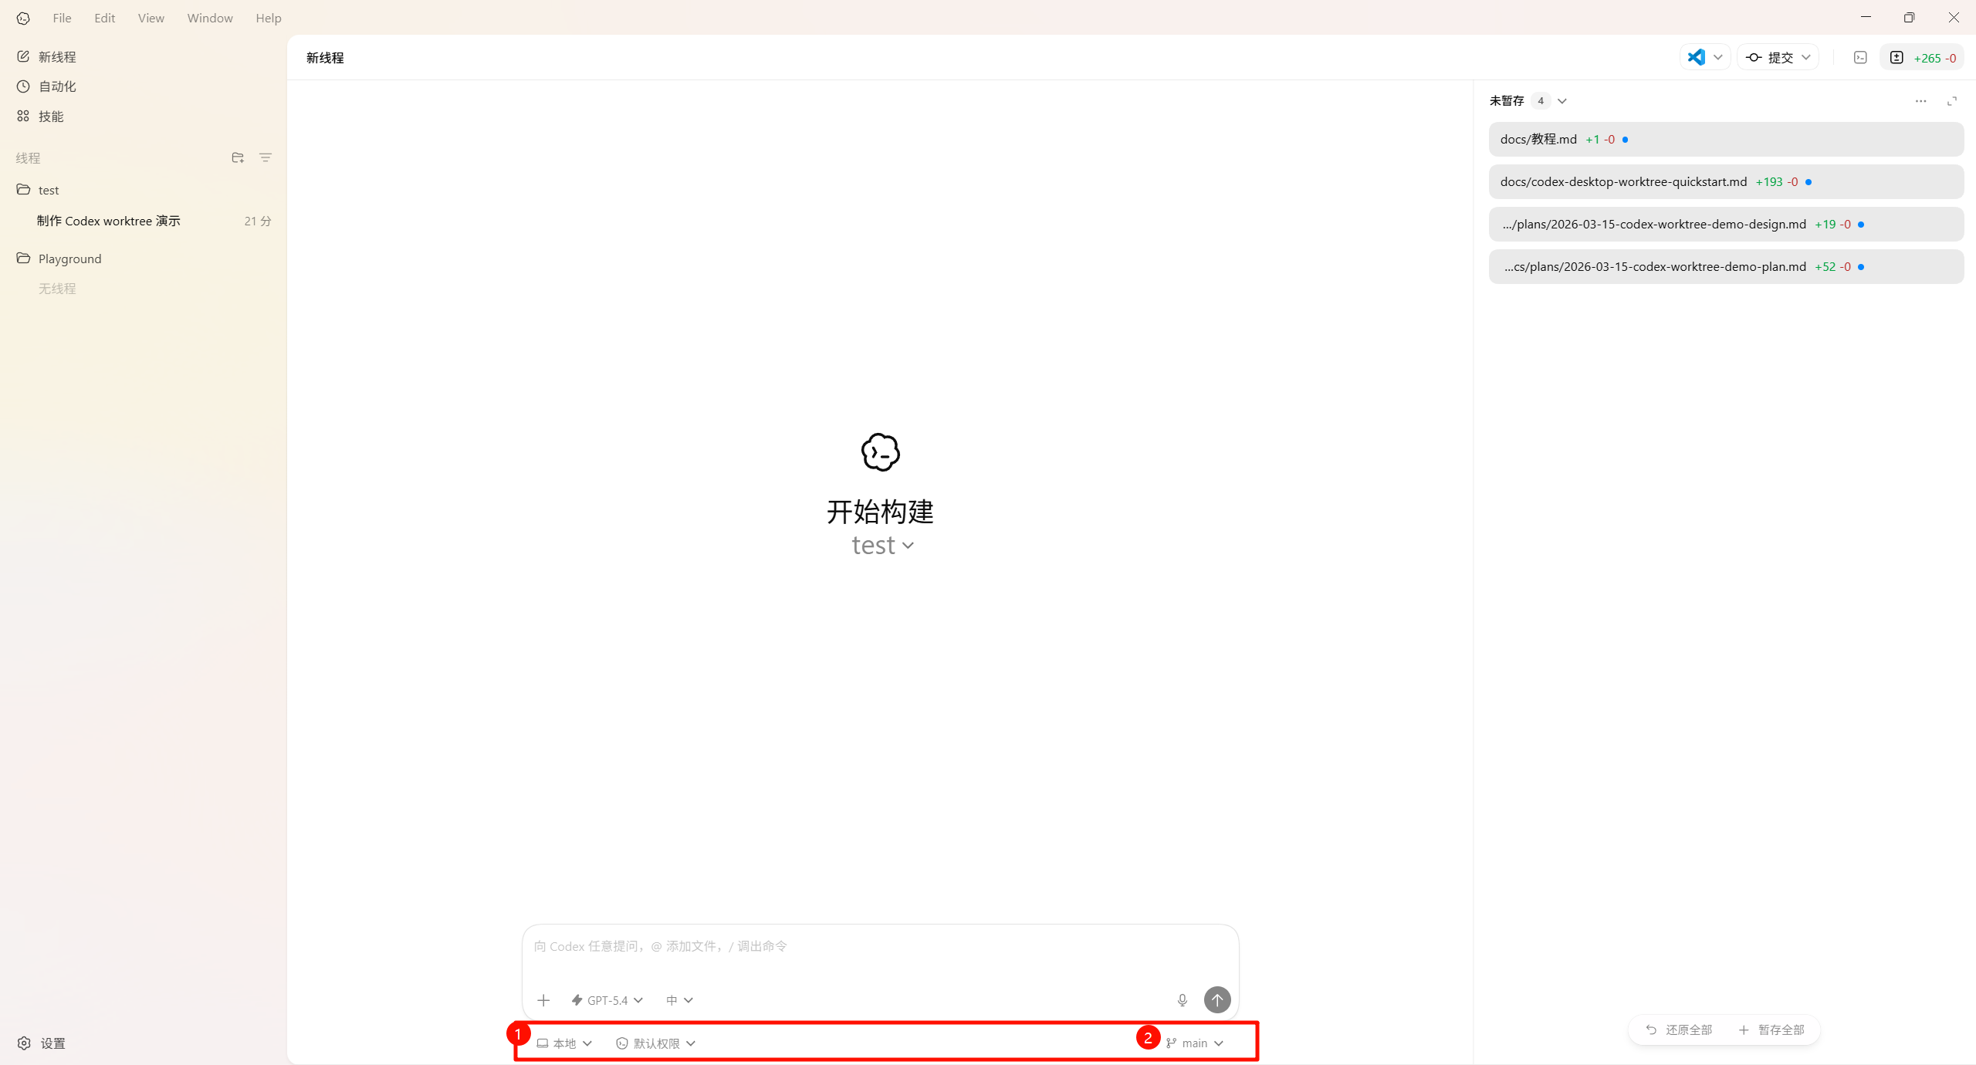This screenshot has width=1976, height=1065.
Task: Click the send arrow button
Action: point(1217,1000)
